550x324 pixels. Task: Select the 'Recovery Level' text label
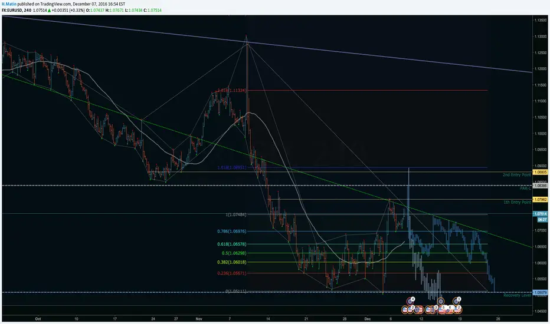(518, 295)
